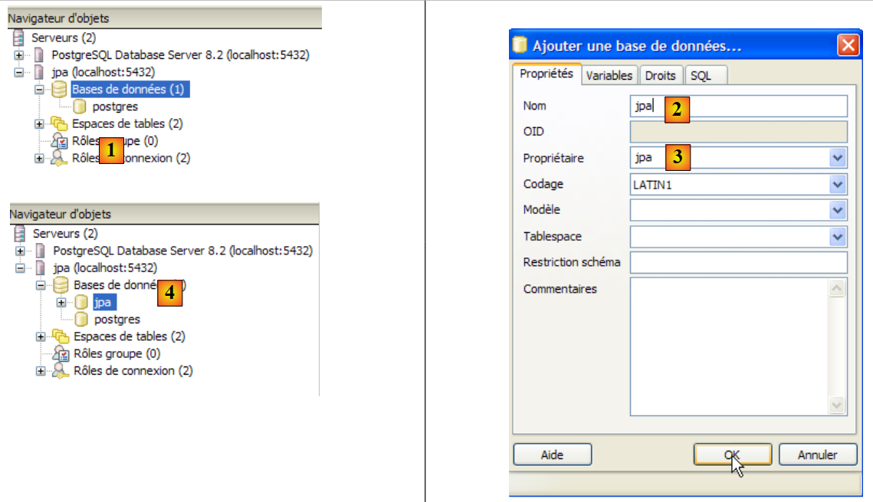Click the Rôles de connexion icon in the lower navigator
The image size is (873, 502).
point(60,371)
